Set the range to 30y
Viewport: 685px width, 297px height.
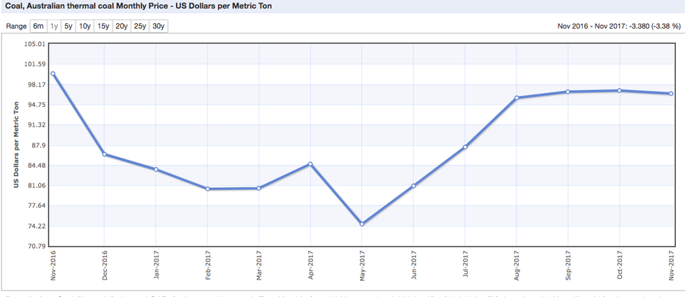tap(159, 27)
